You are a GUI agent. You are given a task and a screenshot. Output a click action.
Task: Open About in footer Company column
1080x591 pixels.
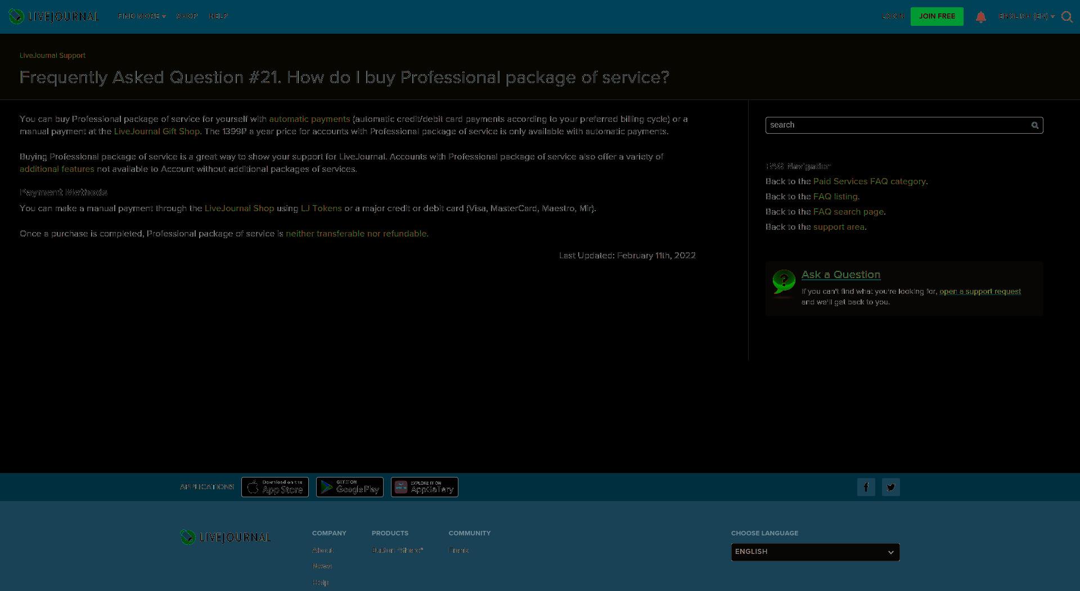pyautogui.click(x=323, y=551)
